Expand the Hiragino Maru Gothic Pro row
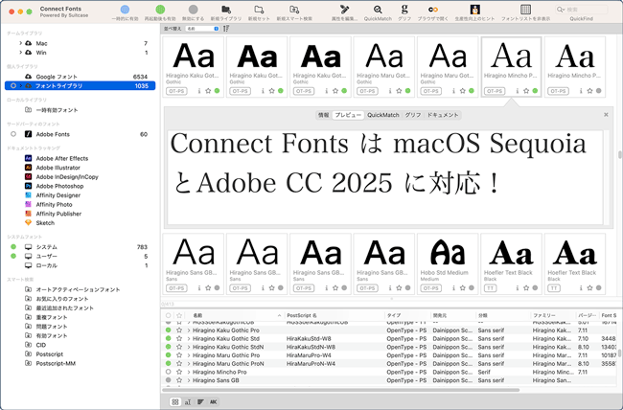 pos(189,355)
